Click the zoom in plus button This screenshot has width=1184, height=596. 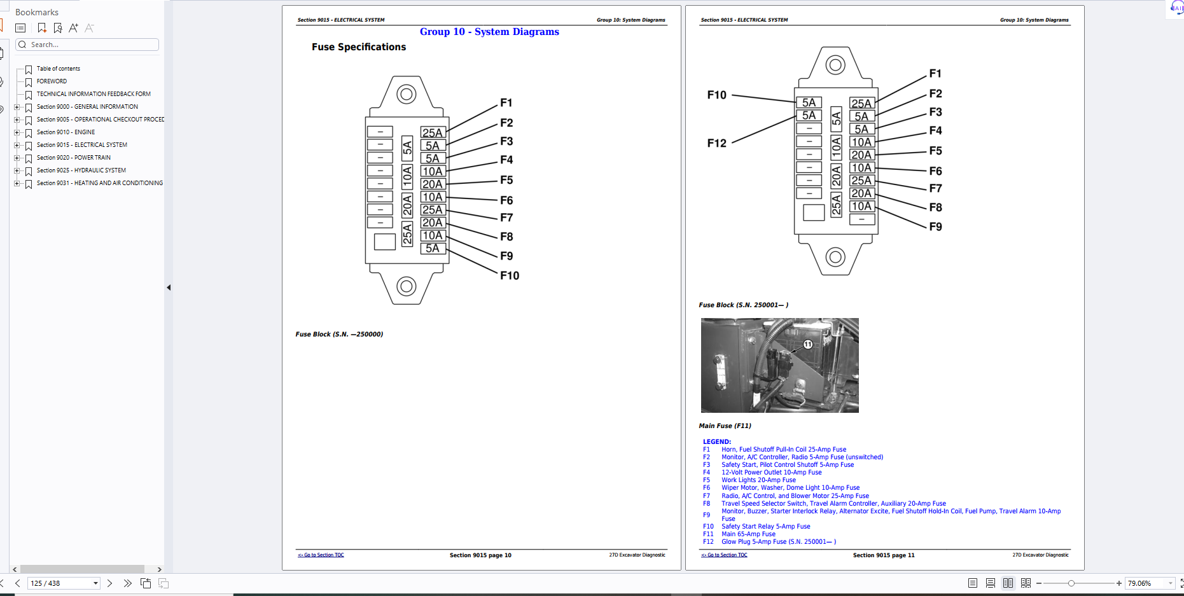click(x=1119, y=583)
